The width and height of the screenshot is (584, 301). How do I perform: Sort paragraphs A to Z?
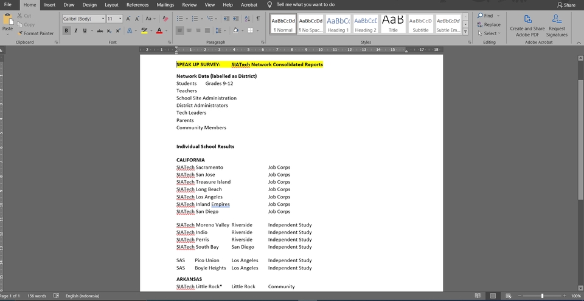(x=248, y=19)
